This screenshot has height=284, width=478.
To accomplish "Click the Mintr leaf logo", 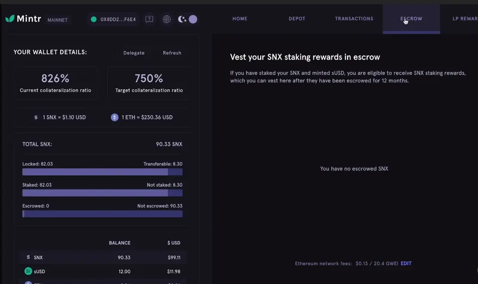I will tap(10, 19).
